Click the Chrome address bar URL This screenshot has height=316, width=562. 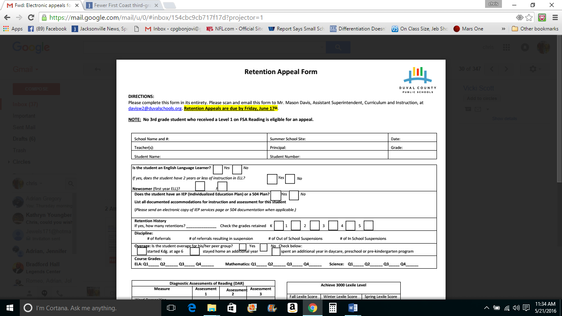[156, 18]
